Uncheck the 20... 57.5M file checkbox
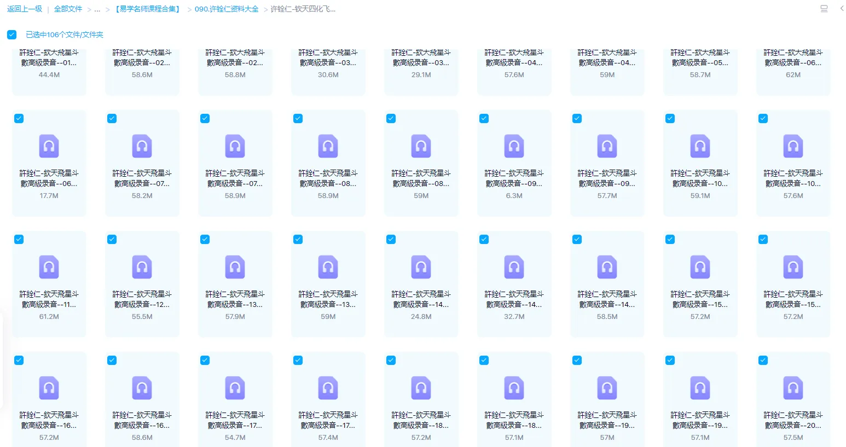 click(763, 360)
